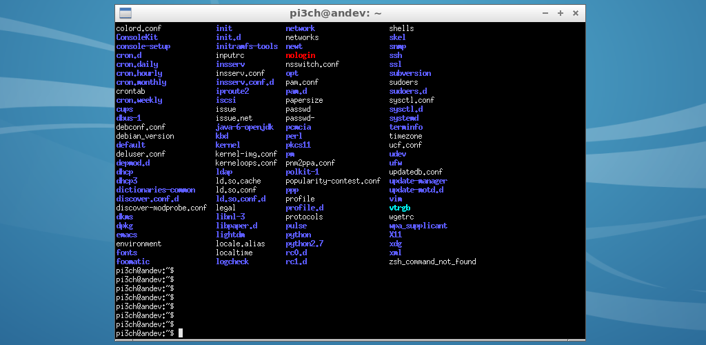Close the pi3ch@andev terminal window

576,13
